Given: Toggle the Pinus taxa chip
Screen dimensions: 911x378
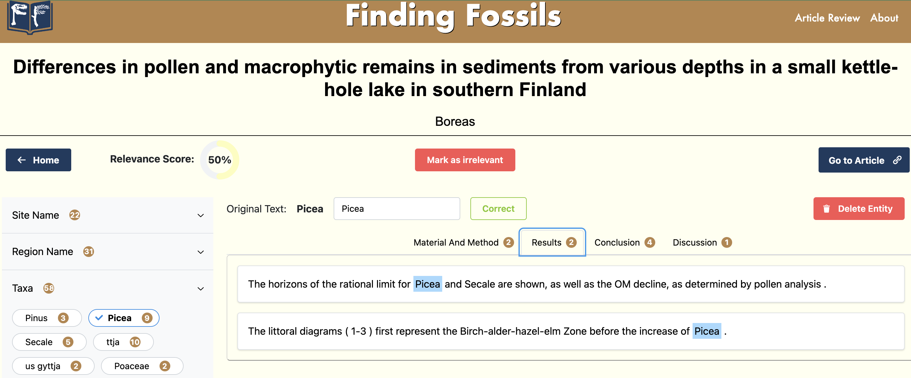Looking at the screenshot, I should coord(47,318).
